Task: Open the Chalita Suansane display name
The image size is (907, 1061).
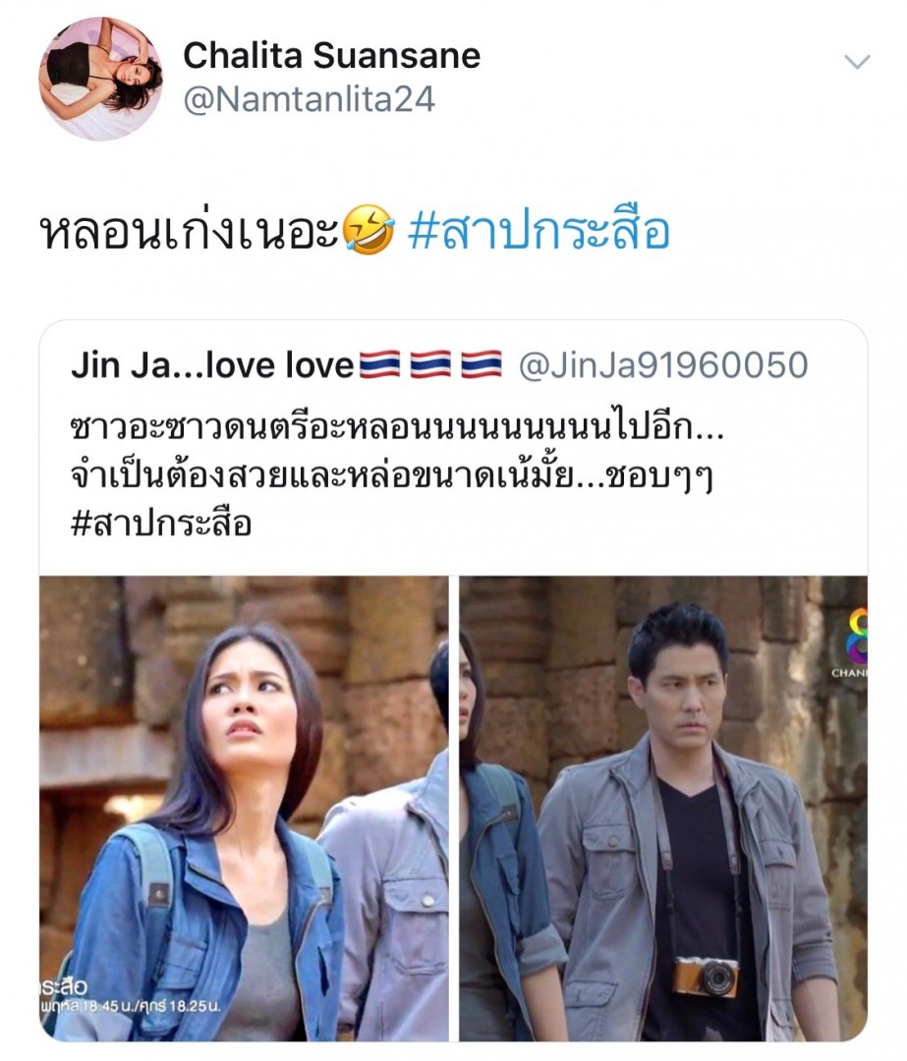Action: click(332, 55)
